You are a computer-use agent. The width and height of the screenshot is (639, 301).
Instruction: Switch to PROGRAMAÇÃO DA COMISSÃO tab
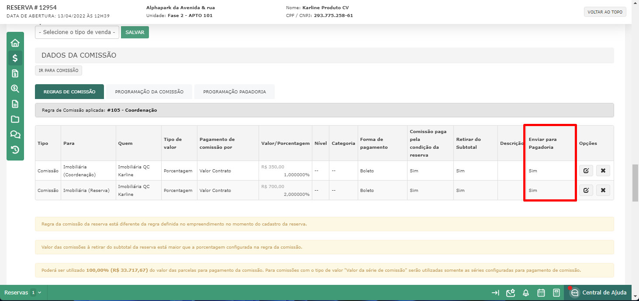[149, 92]
